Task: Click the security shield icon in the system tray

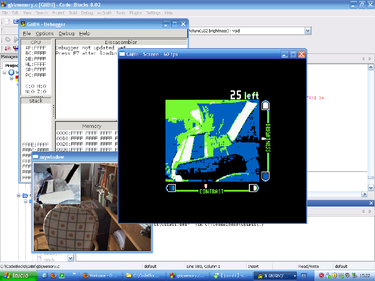Action: tap(334, 275)
